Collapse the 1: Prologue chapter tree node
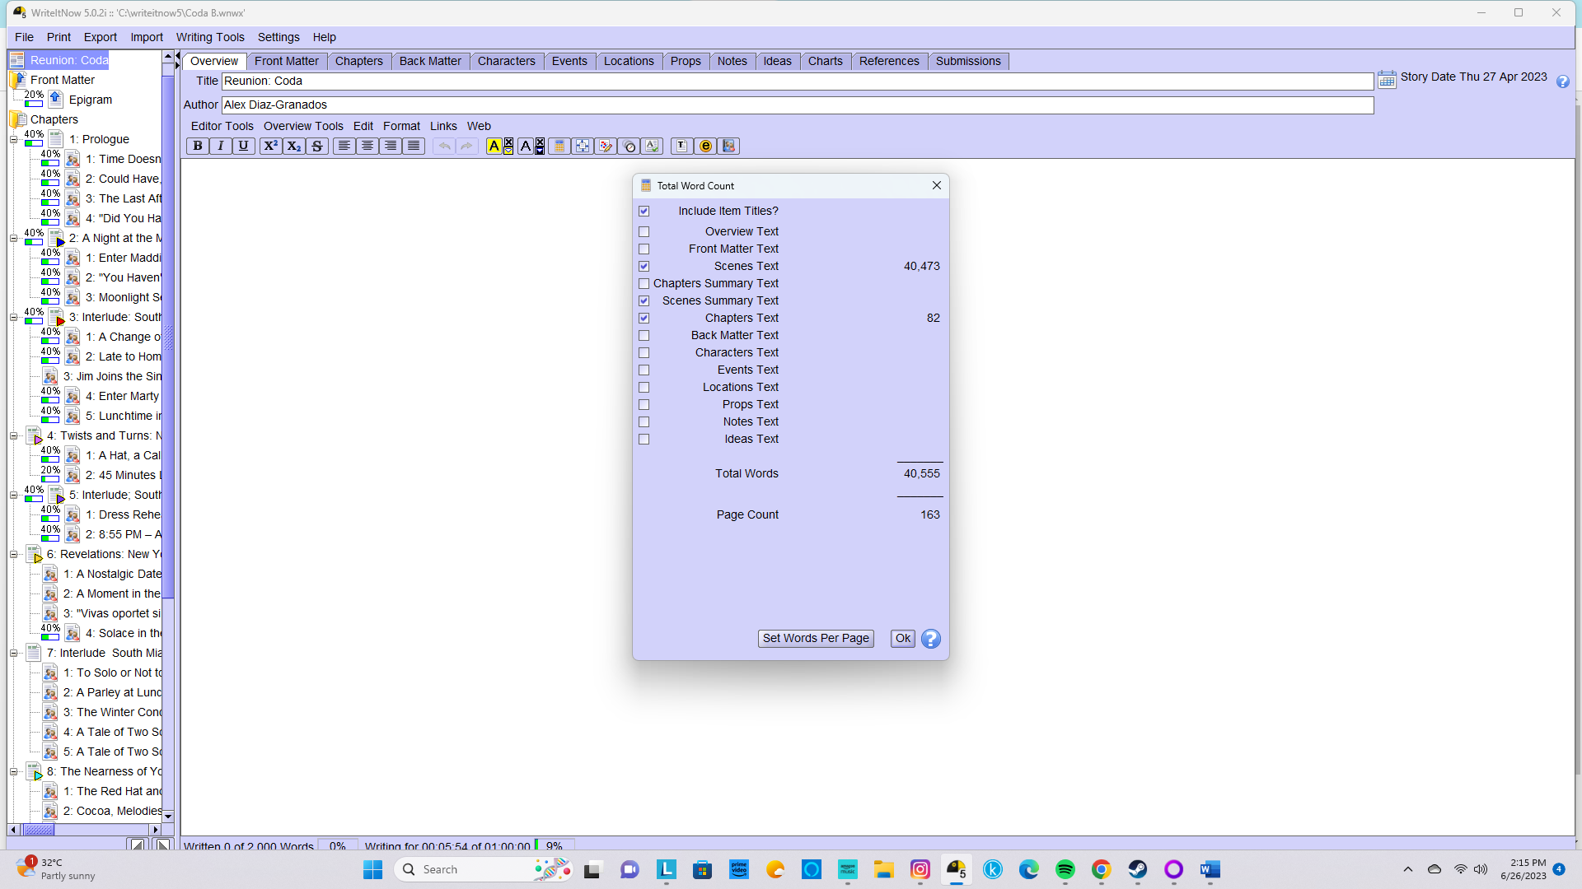Screen dimensions: 1582x889 [x=14, y=139]
